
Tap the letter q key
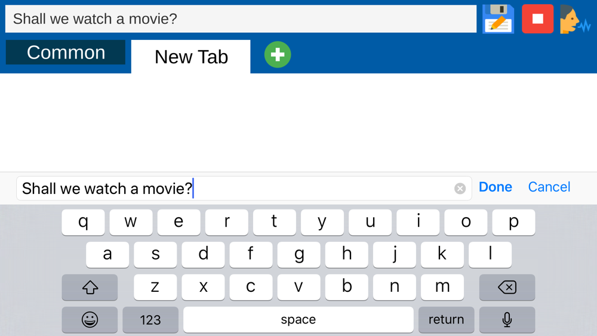click(x=83, y=222)
